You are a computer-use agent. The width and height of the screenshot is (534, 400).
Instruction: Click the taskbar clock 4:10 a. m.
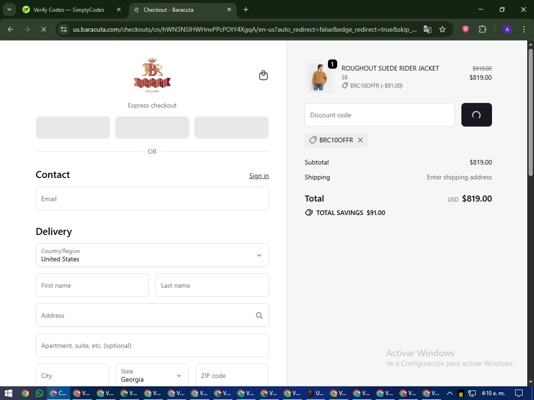click(x=493, y=393)
